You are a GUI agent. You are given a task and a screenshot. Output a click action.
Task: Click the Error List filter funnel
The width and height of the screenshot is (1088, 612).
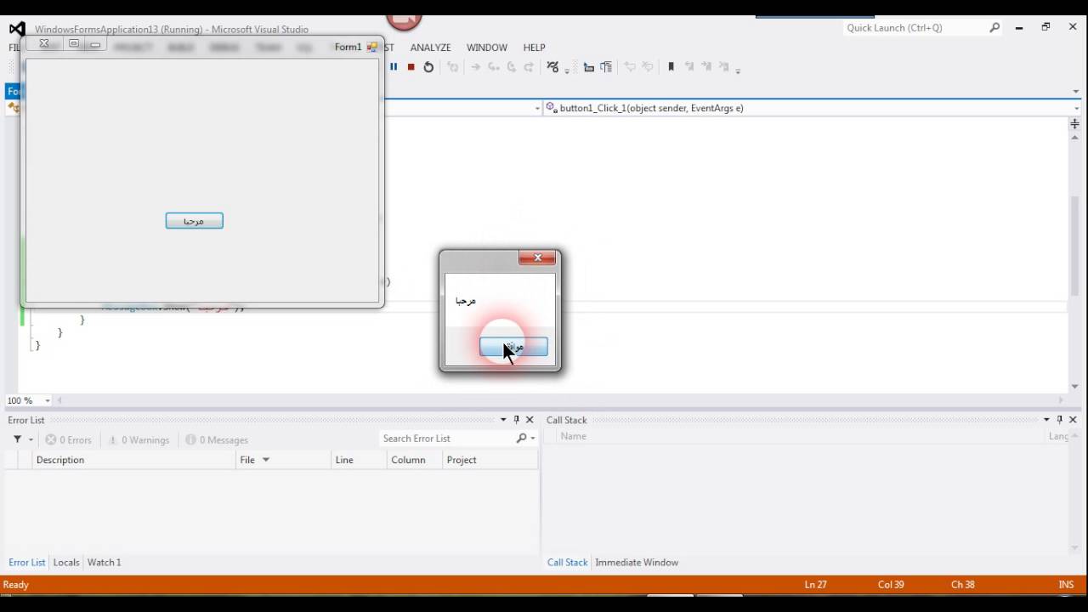point(17,439)
